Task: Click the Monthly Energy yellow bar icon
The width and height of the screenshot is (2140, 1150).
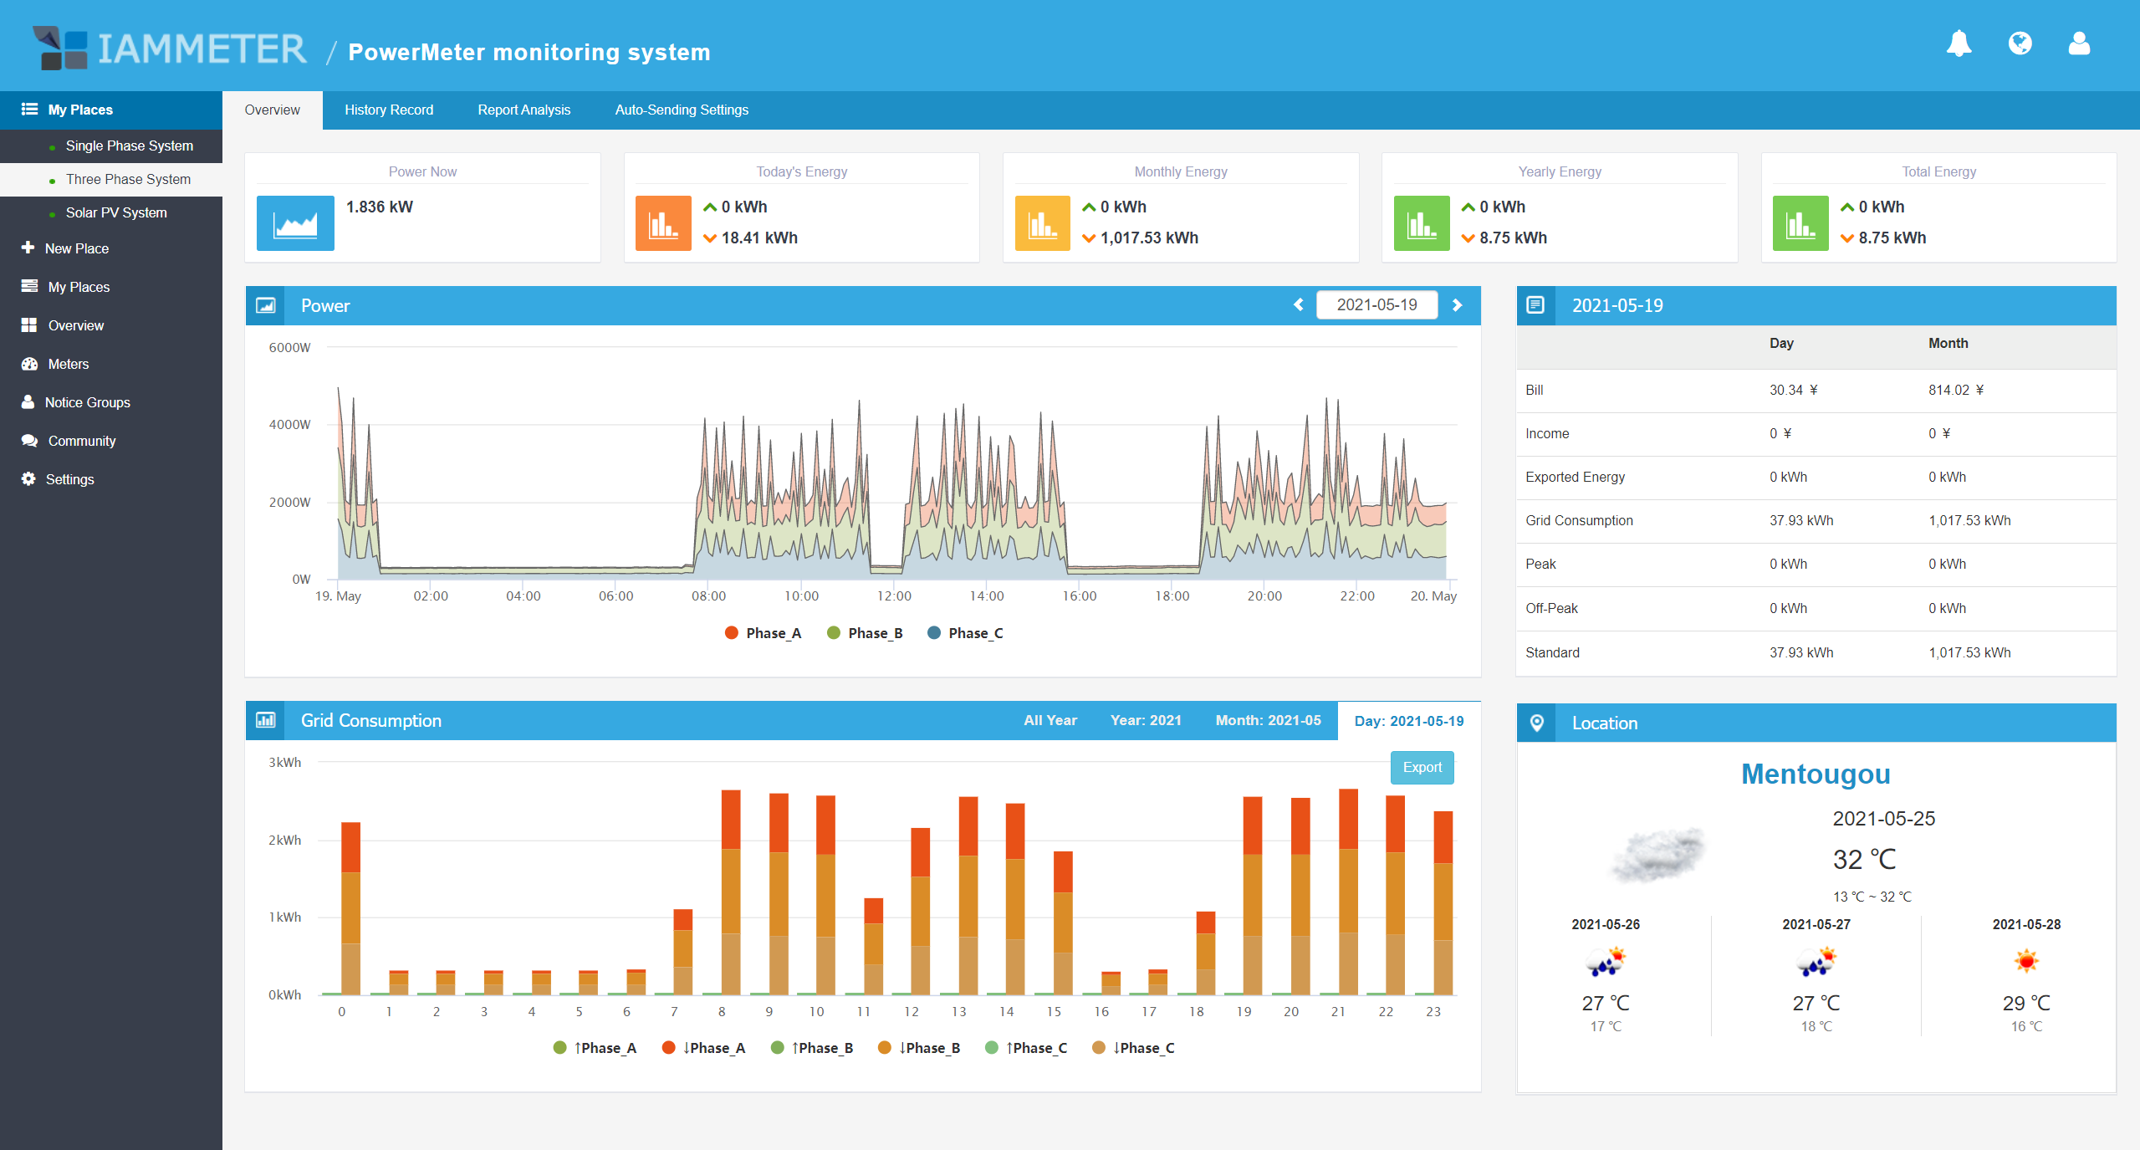Action: pos(1042,223)
